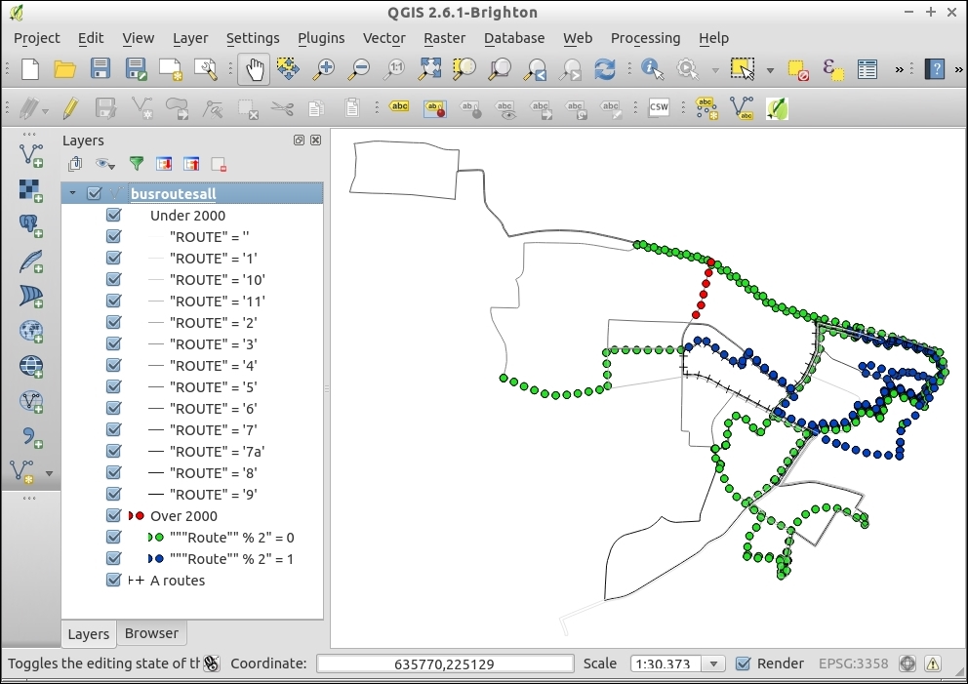Activate the Identify Features tool
968x684 pixels.
click(652, 69)
